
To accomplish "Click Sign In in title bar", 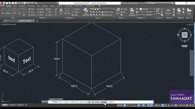I will 151,3.
